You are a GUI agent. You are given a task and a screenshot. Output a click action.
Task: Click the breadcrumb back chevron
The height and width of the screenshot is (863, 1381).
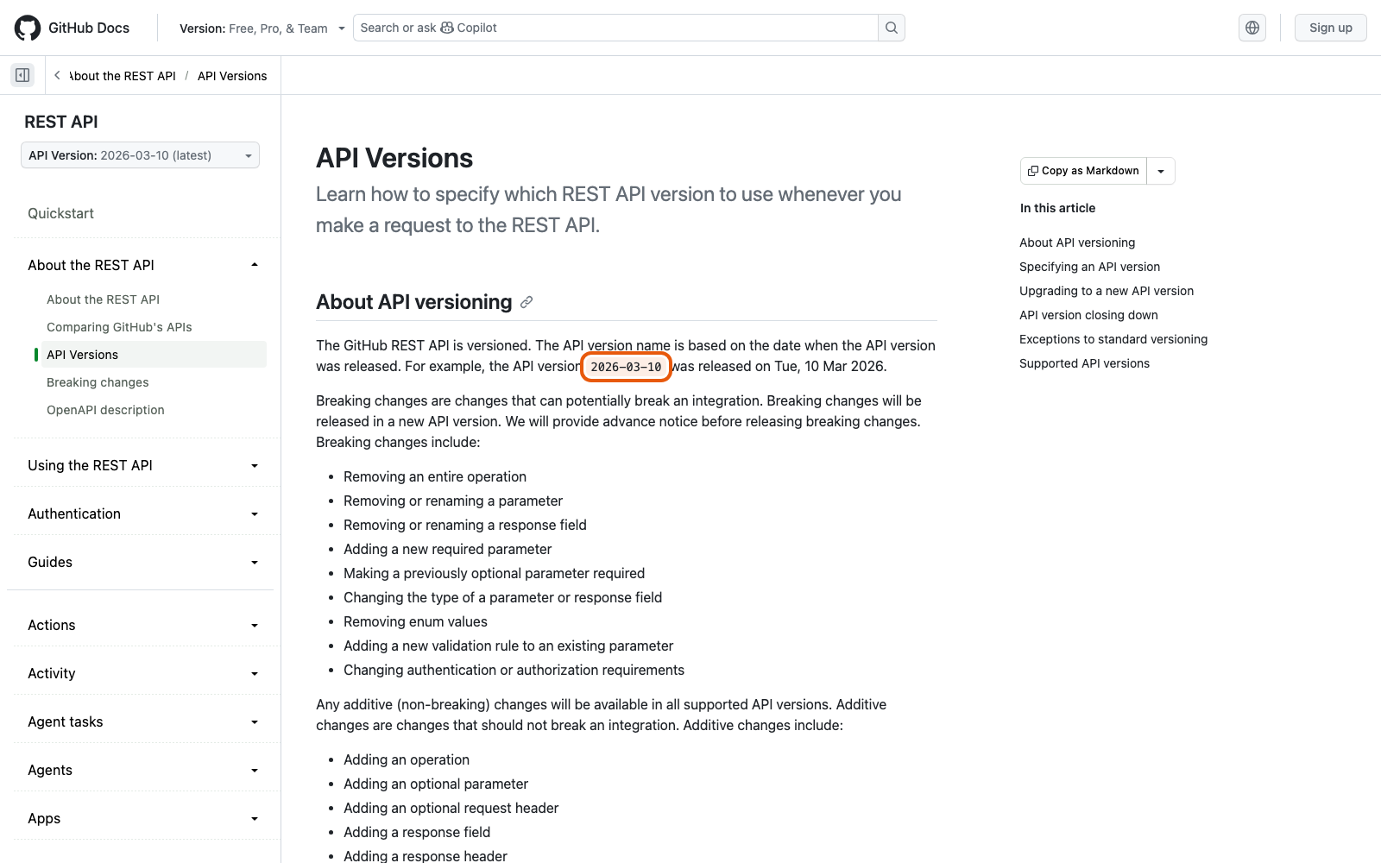coord(57,75)
